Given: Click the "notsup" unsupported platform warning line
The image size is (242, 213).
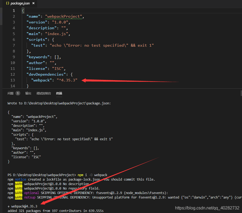Looking at the screenshot, I should [125, 197].
